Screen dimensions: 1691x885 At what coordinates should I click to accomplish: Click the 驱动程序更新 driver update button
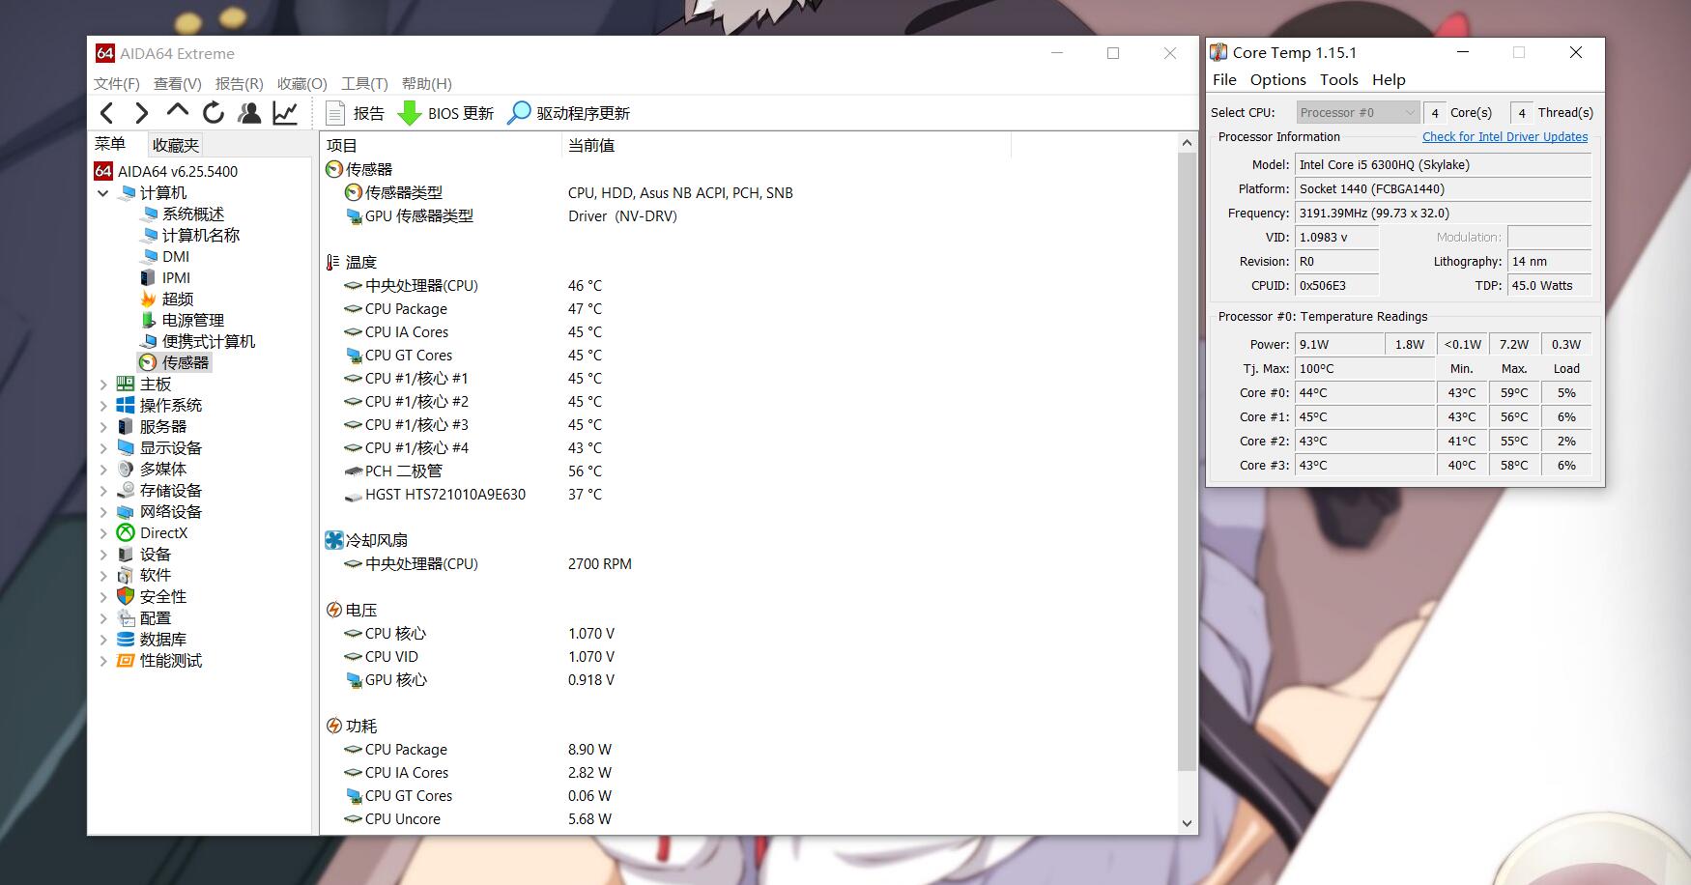(569, 113)
